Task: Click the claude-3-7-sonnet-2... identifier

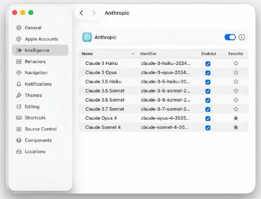Action: click(165, 109)
